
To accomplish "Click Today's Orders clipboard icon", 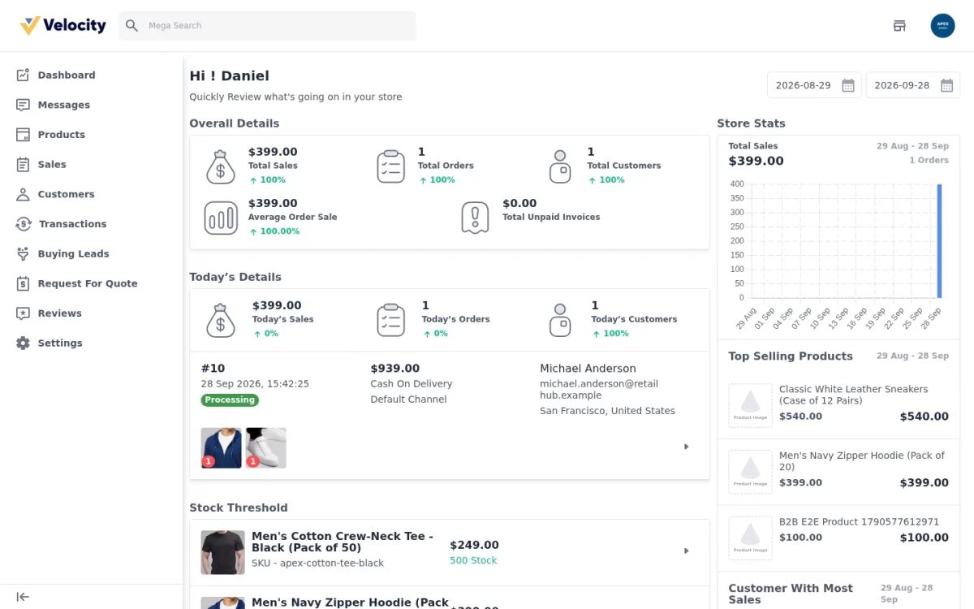I will coord(391,320).
